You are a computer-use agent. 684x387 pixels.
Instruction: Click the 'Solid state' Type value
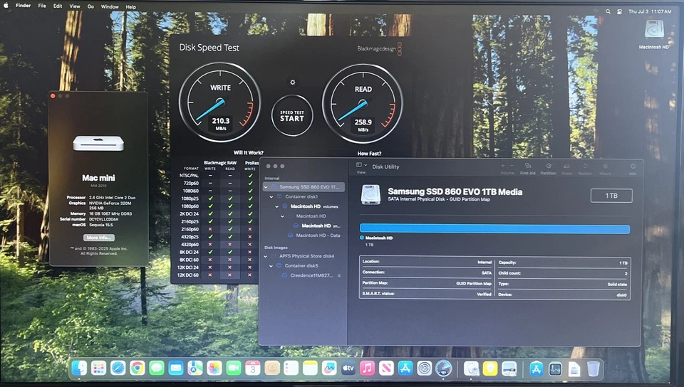click(x=617, y=285)
